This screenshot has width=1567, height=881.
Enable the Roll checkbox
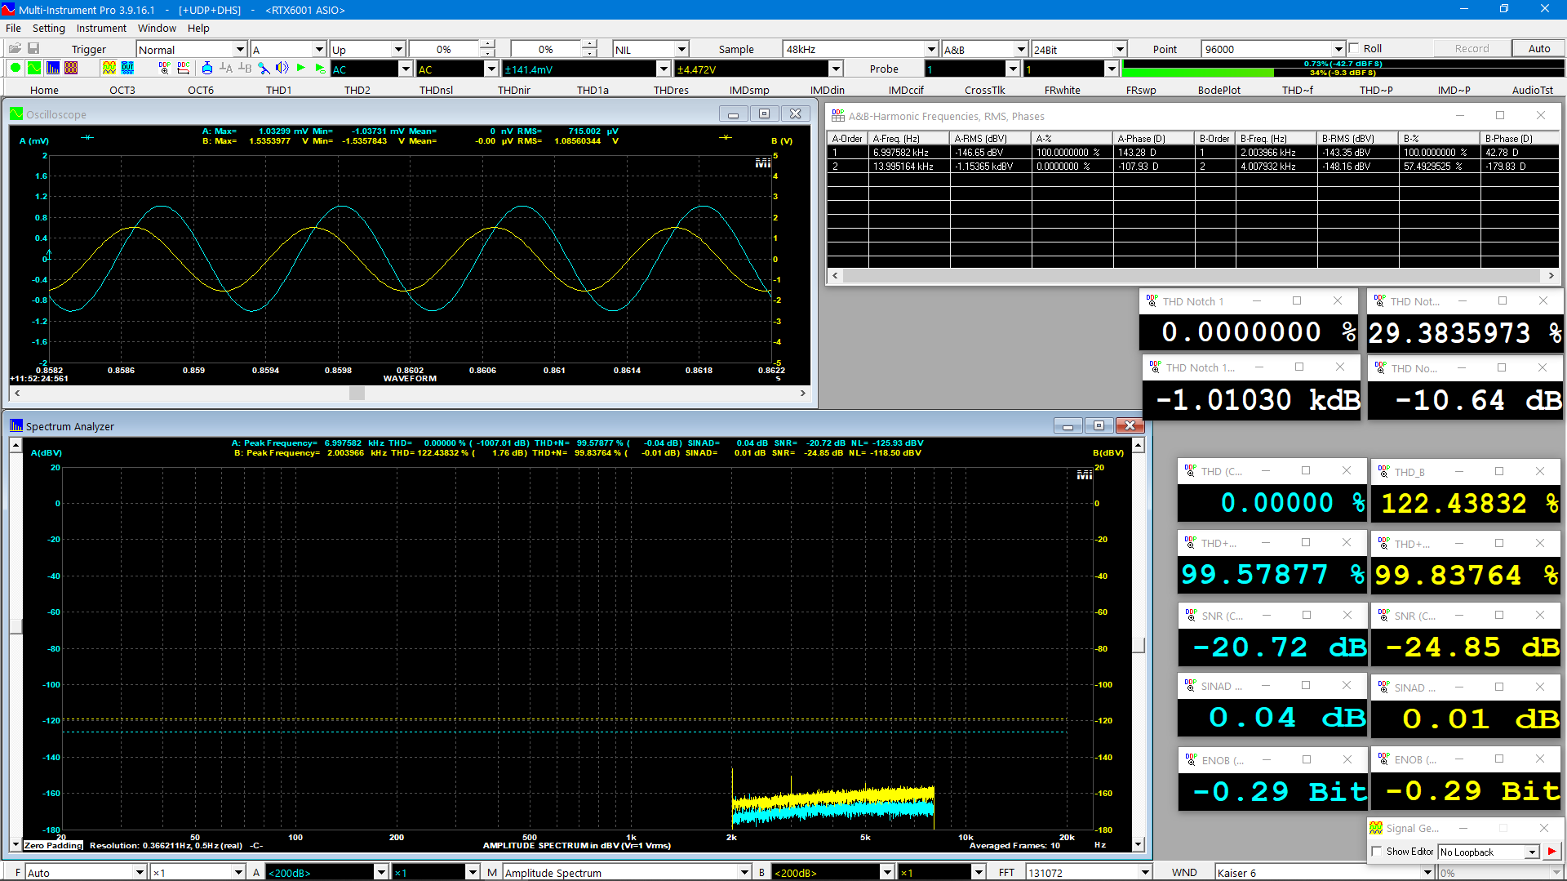point(1355,49)
